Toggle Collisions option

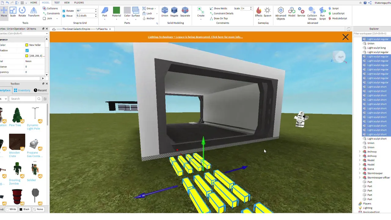pos(50,9)
